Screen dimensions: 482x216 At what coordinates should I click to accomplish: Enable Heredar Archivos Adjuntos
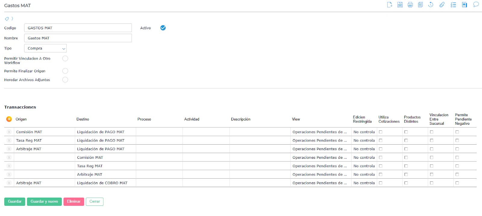[65, 80]
